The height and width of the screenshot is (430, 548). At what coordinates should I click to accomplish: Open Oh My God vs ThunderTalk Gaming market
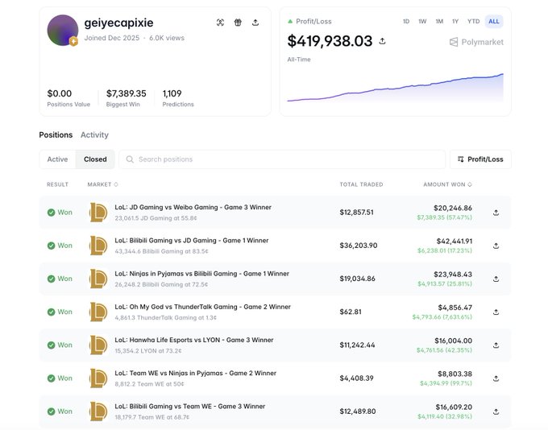[x=203, y=307]
